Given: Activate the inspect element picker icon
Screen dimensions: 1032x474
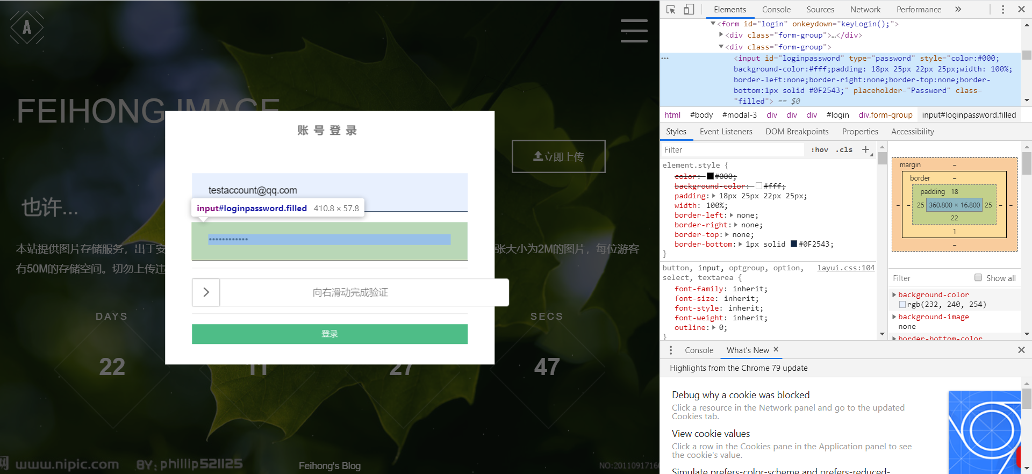Looking at the screenshot, I should (671, 9).
